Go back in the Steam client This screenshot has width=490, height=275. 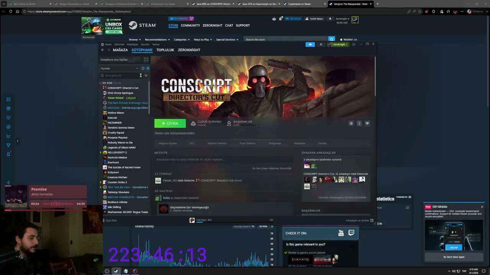(x=103, y=50)
